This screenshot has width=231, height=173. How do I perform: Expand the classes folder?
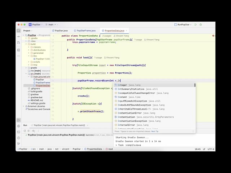point(29,47)
